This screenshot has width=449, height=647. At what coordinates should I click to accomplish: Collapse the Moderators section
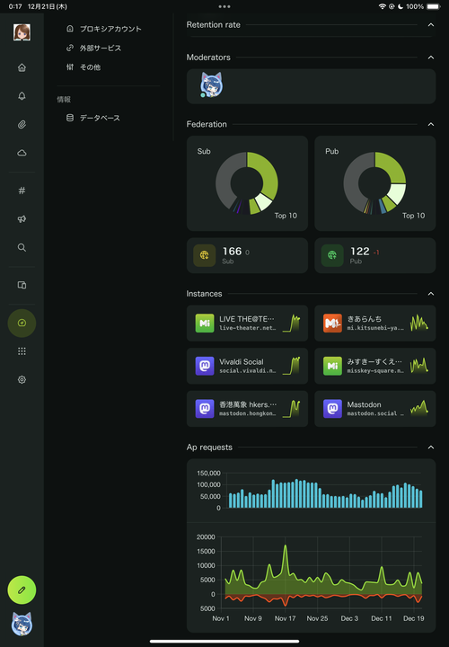(x=431, y=58)
